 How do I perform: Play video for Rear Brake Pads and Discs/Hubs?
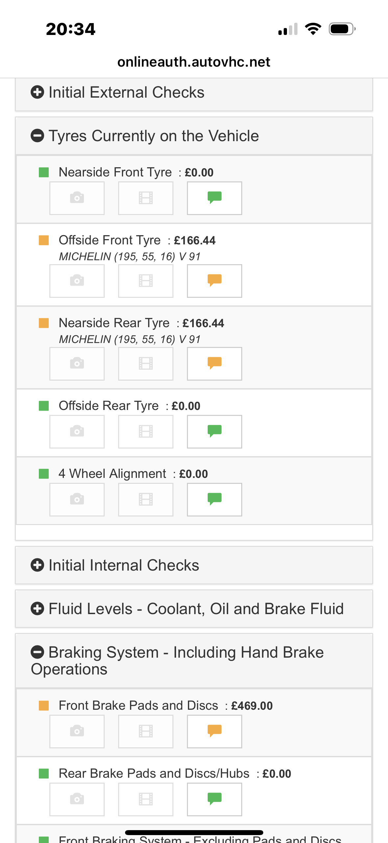[145, 799]
